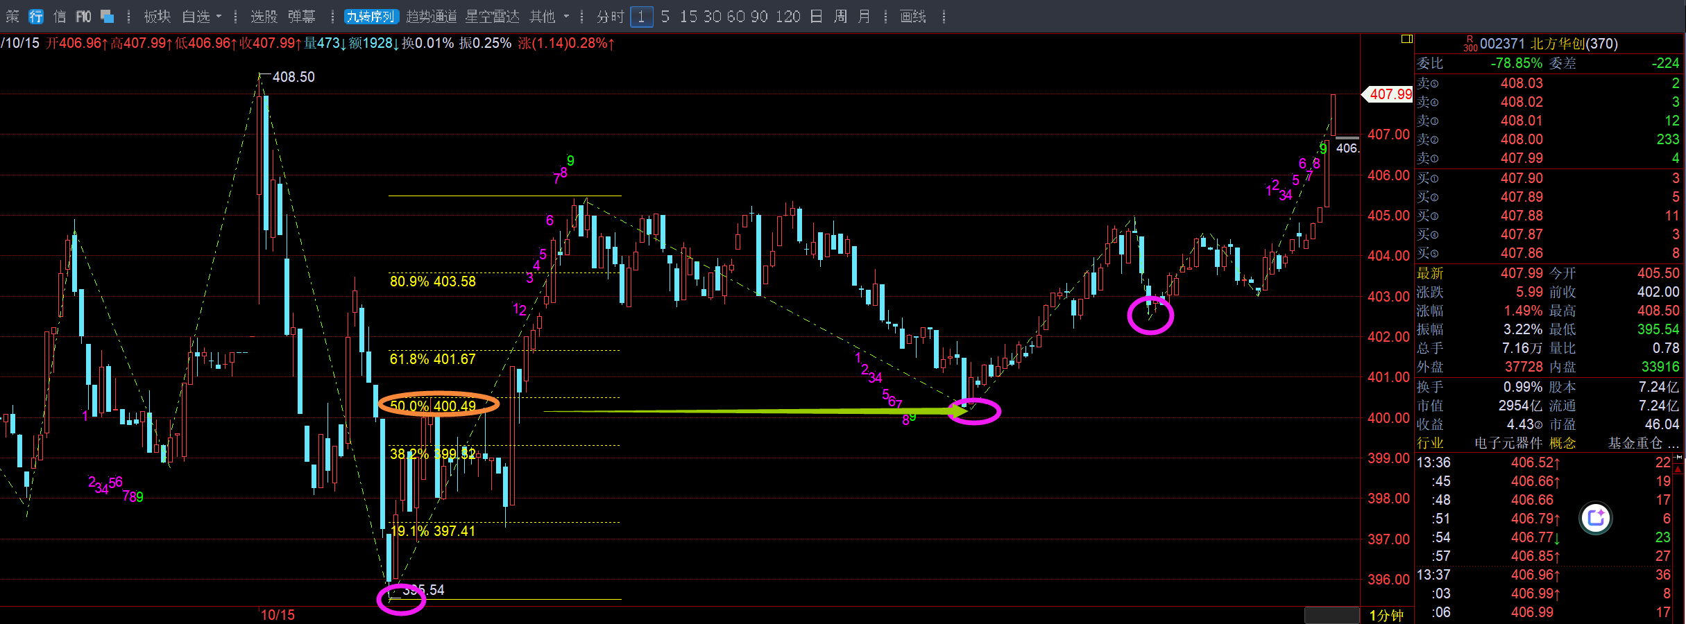This screenshot has width=1686, height=624.
Task: Click the 换手 0.99% turnover value
Action: pos(1523,387)
